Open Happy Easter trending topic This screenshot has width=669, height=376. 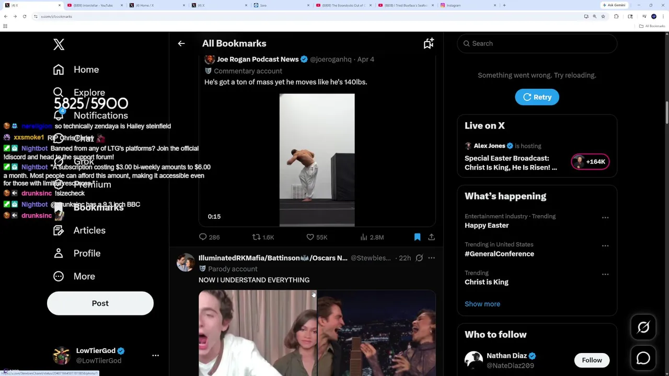[487, 226]
